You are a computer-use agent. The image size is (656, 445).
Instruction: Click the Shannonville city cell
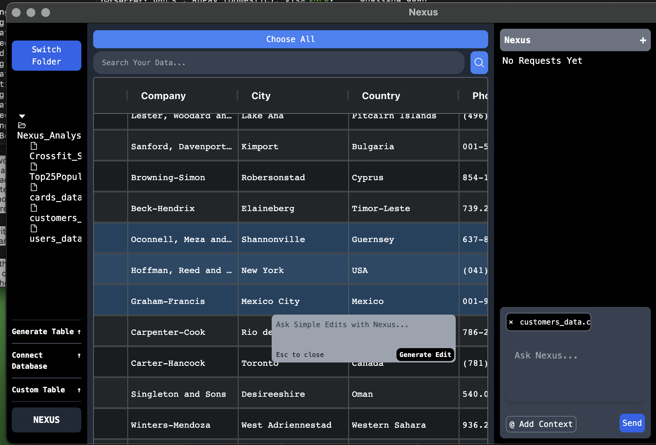(x=293, y=239)
